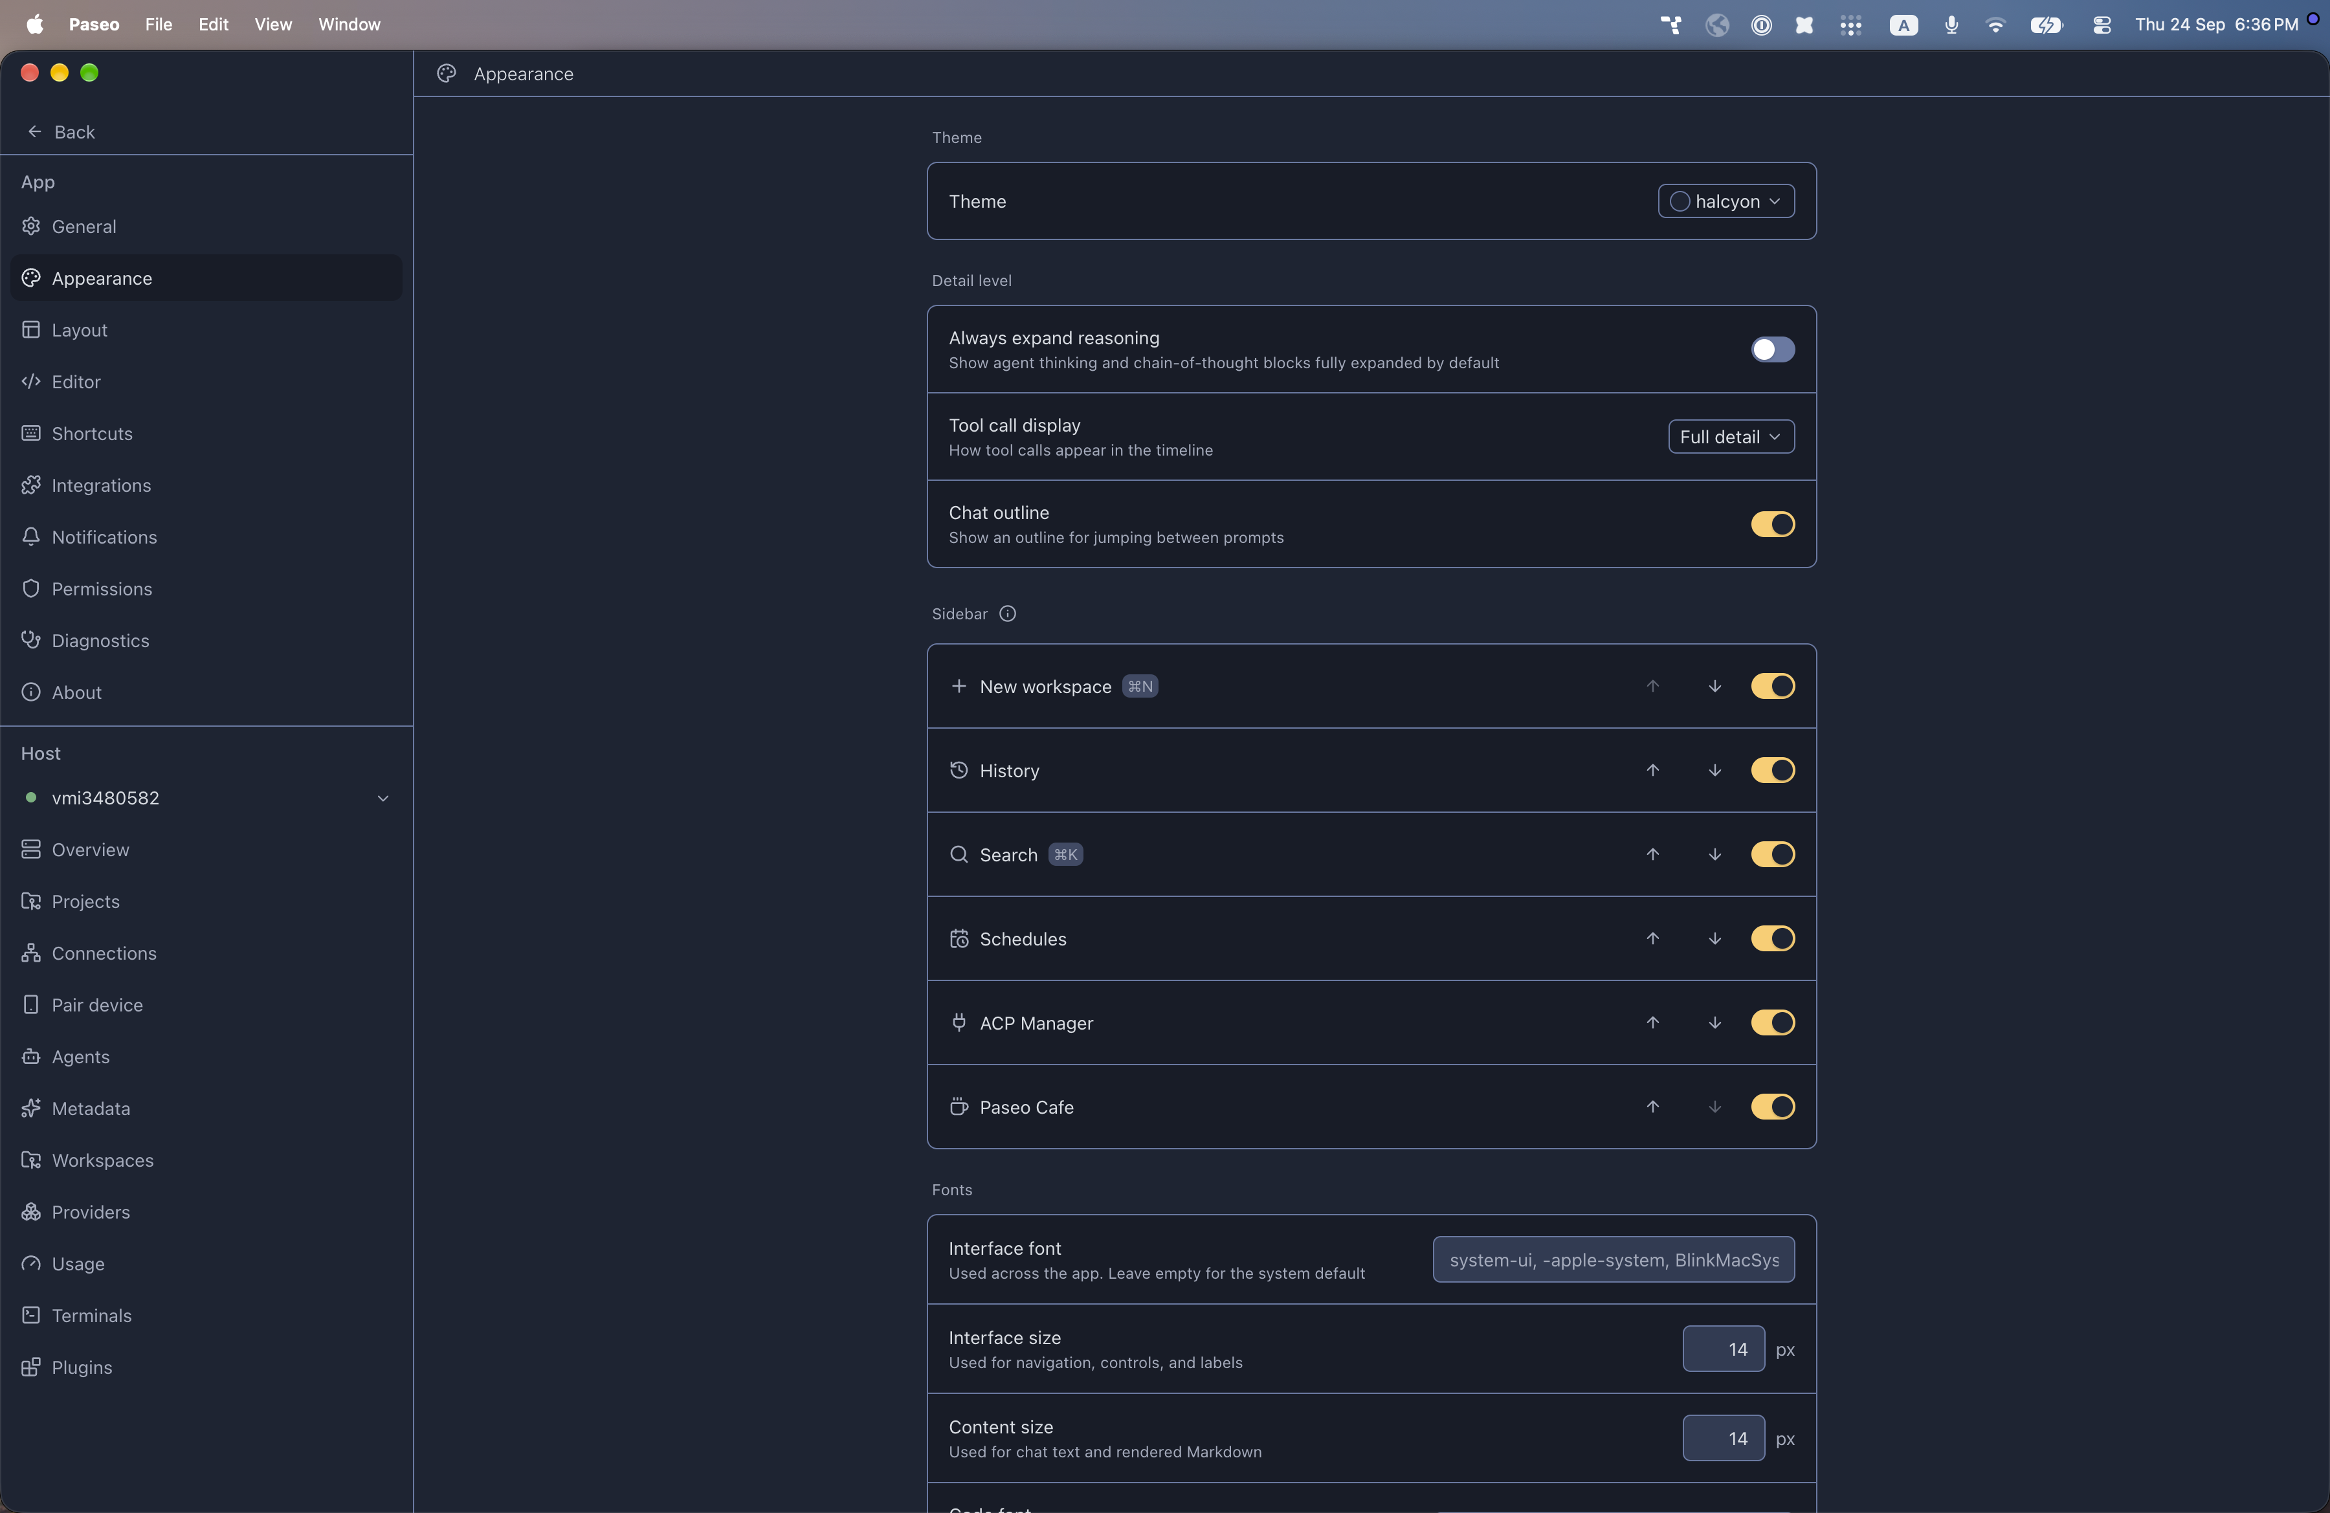
Task: Move History up in sidebar order
Action: [x=1652, y=770]
